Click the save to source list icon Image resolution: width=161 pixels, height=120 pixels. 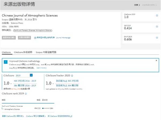coord(35,38)
